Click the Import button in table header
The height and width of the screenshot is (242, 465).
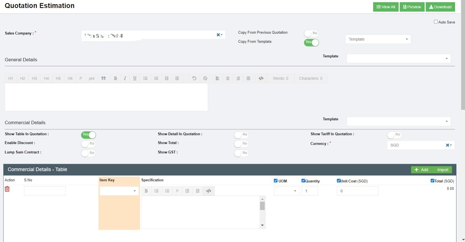coord(443,170)
